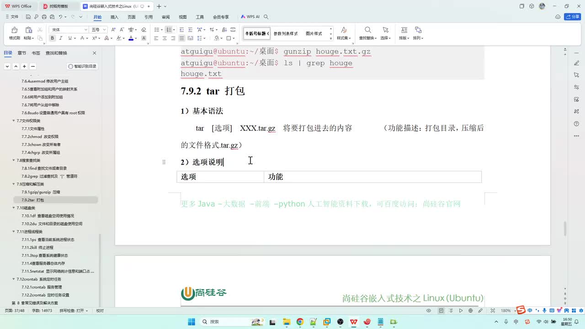Undo the last action
Screen dimensions: 585x329
coord(60,17)
